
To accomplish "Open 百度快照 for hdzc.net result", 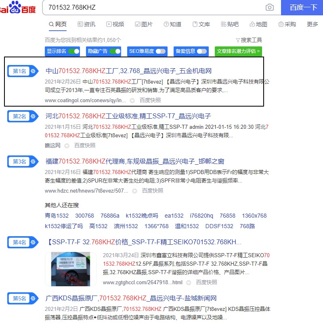I will tap(153, 191).
